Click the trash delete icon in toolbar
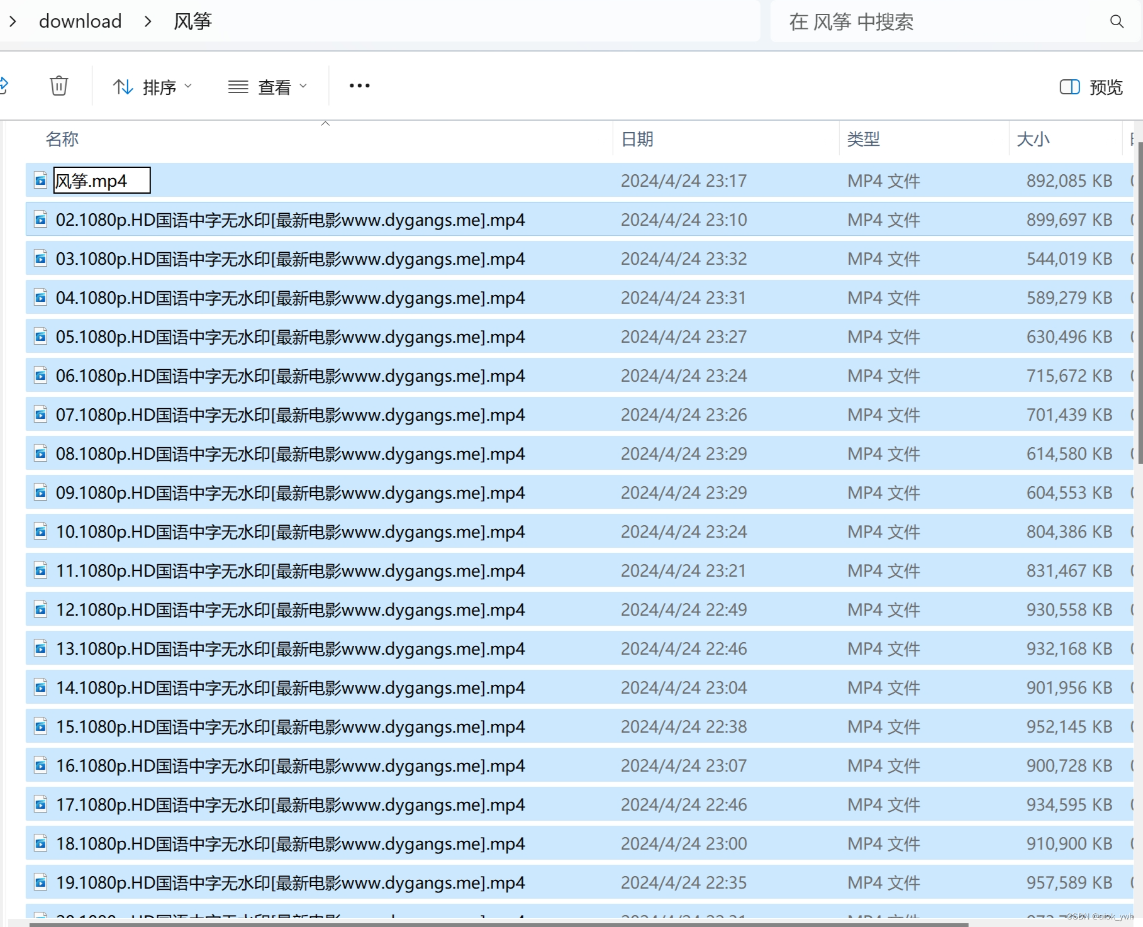 click(x=59, y=86)
